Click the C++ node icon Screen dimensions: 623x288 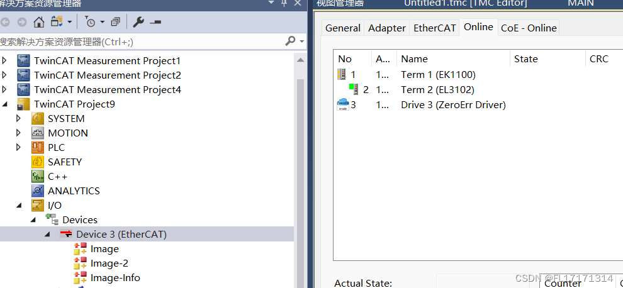tap(38, 176)
